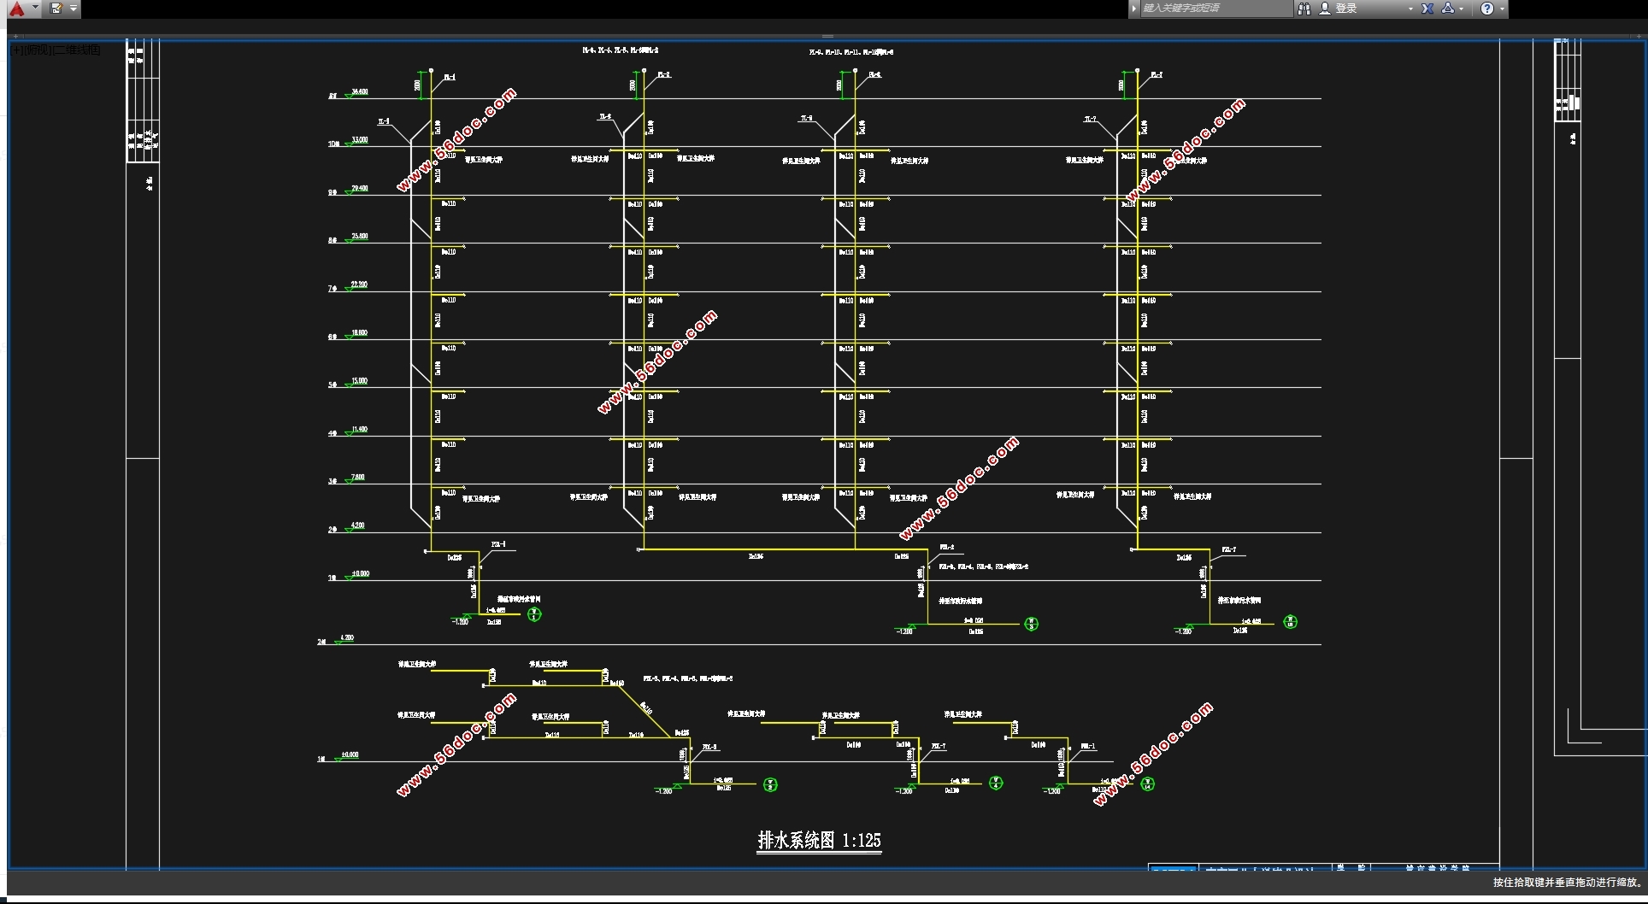
Task: Select the 排水系统图 1:125 drawing title
Action: click(819, 841)
